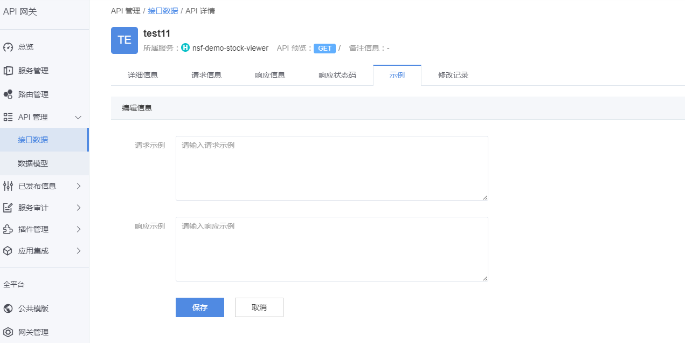Expand the 插件管理 submenu arrow
Viewport: 685px width, 343px height.
point(78,229)
